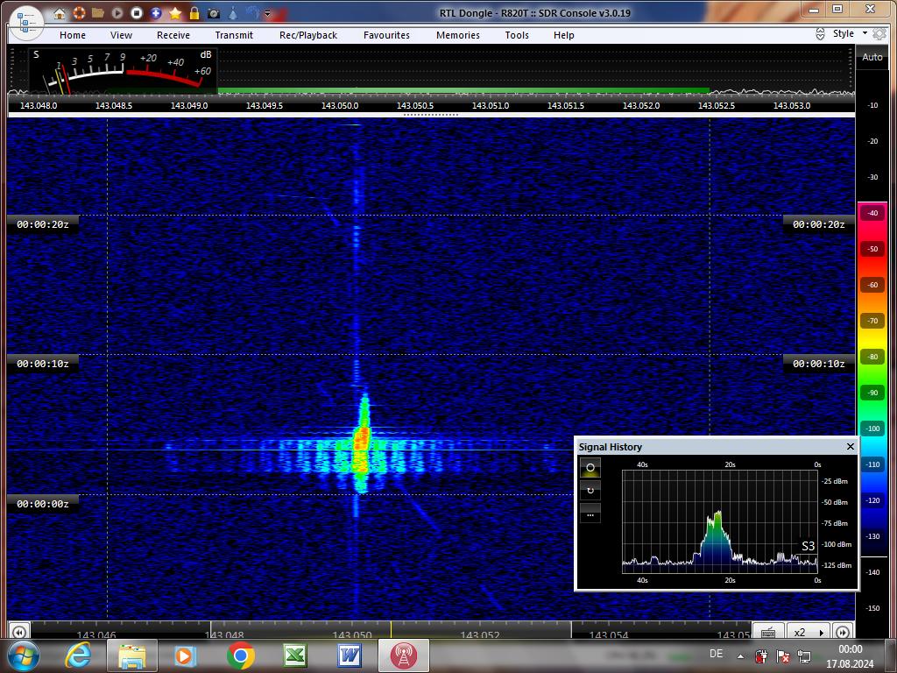Open the Favourites ribbon tab

coord(386,35)
